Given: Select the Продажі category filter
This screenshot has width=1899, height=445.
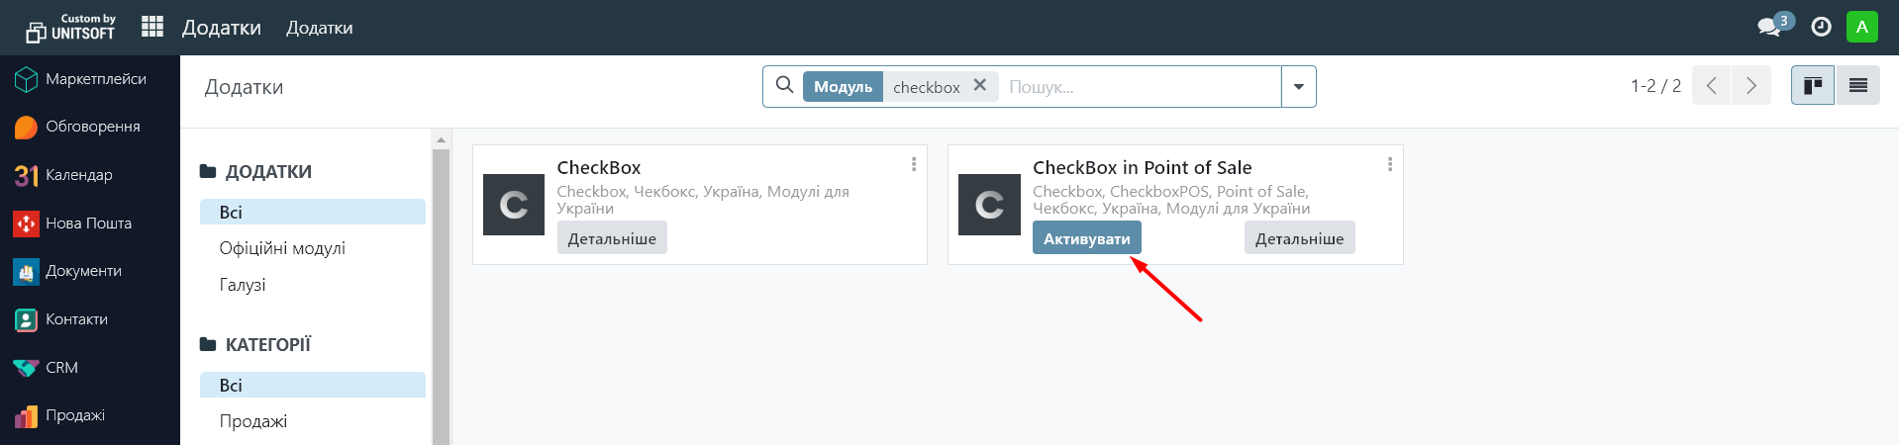Looking at the screenshot, I should pyautogui.click(x=253, y=421).
